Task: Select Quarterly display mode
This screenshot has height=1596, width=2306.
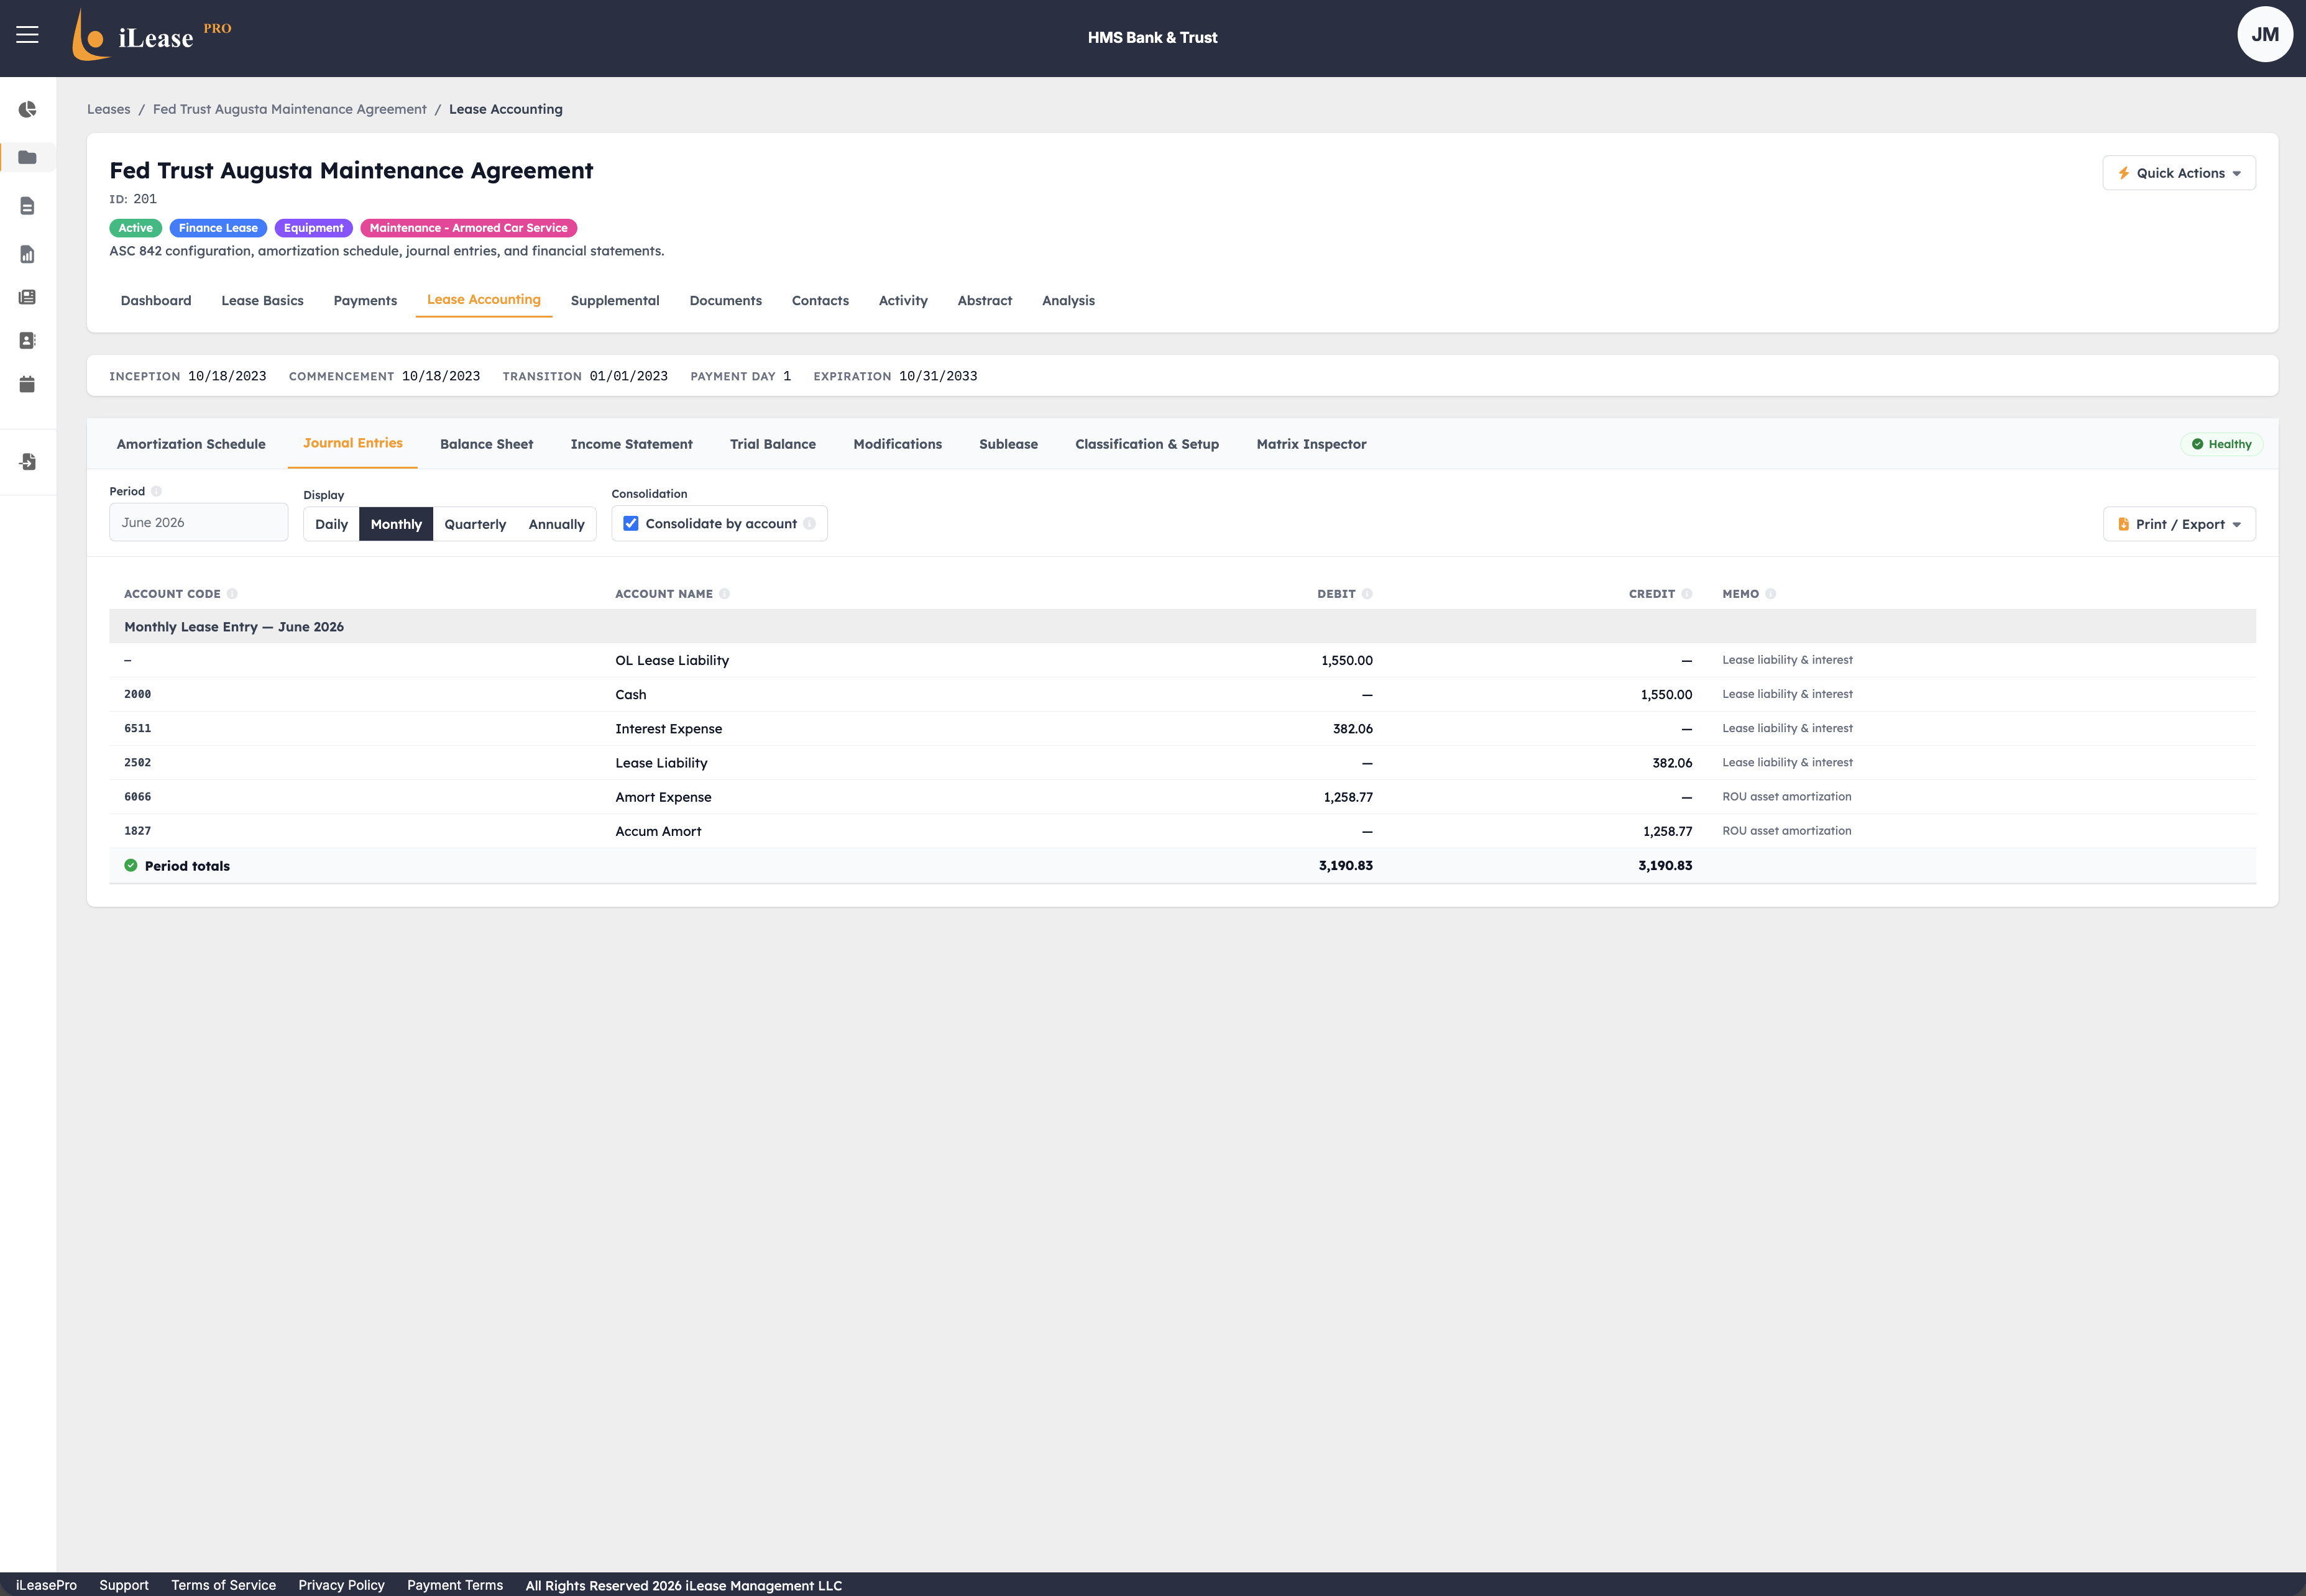Action: click(475, 525)
